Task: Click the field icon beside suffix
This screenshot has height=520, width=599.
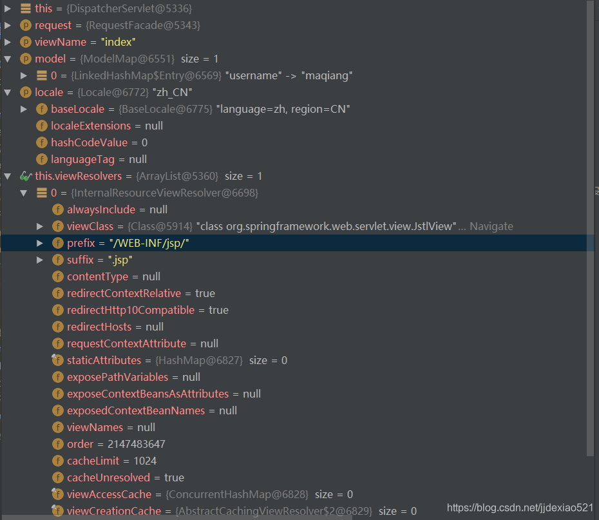Action: tap(58, 260)
